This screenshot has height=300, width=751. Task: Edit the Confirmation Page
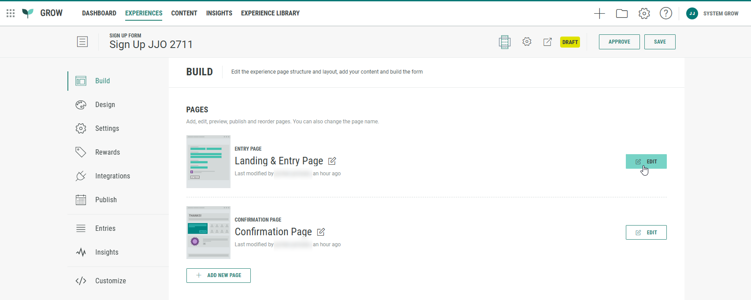click(646, 233)
